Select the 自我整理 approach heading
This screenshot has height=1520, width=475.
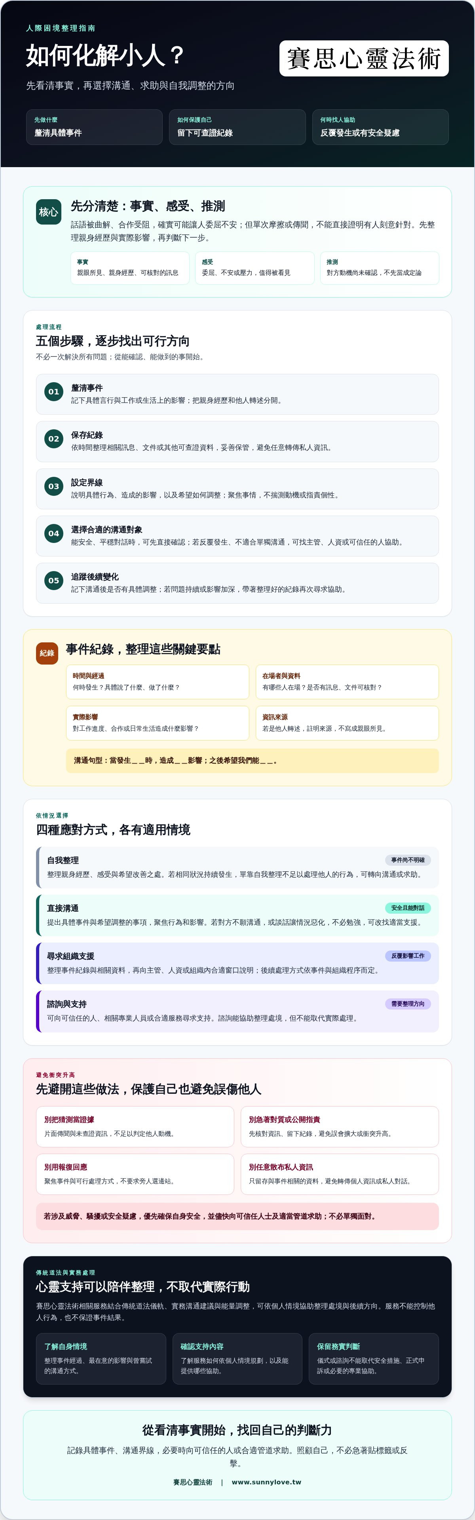tap(63, 860)
